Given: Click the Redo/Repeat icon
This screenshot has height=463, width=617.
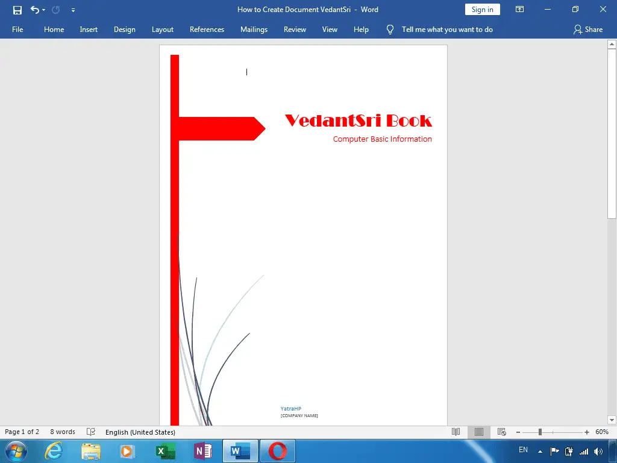Looking at the screenshot, I should coord(56,10).
